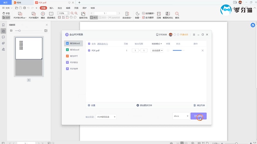257x144 pixels.
Task: Click 添加更多文件 add more files
Action: tap(144, 105)
